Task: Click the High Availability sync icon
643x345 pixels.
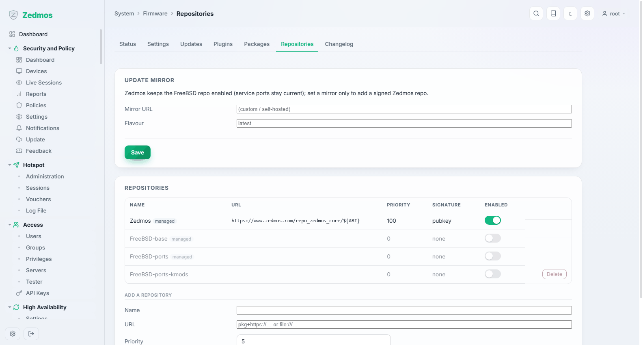Action: point(16,307)
